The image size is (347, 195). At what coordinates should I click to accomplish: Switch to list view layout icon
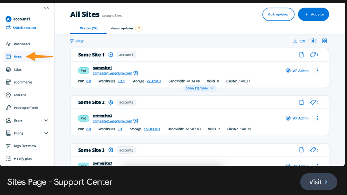(314, 41)
